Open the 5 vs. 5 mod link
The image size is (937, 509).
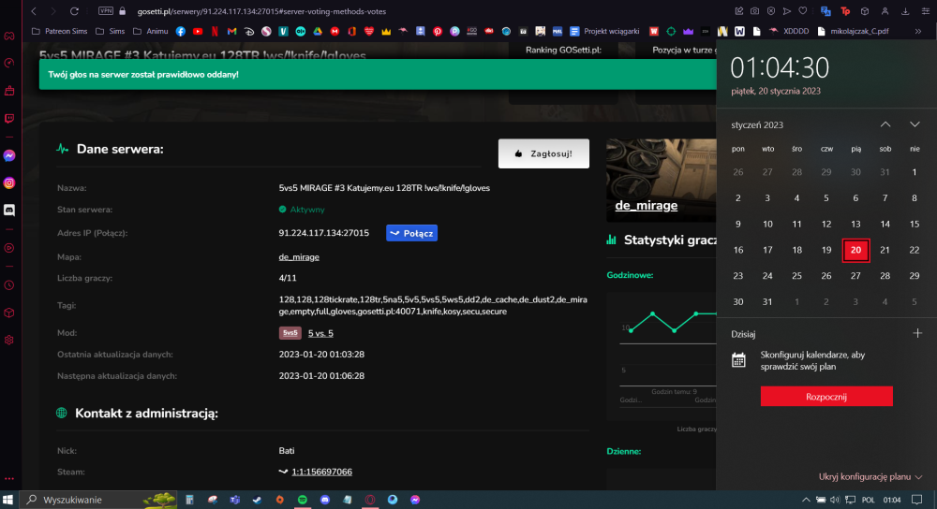point(320,334)
